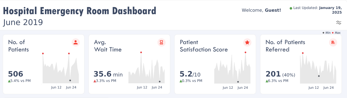Select the max point on Wait Time chart
Viewport: 347px width, 98px height.
tap(141, 52)
